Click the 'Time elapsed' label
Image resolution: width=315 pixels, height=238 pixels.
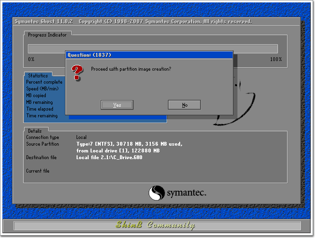40,109
